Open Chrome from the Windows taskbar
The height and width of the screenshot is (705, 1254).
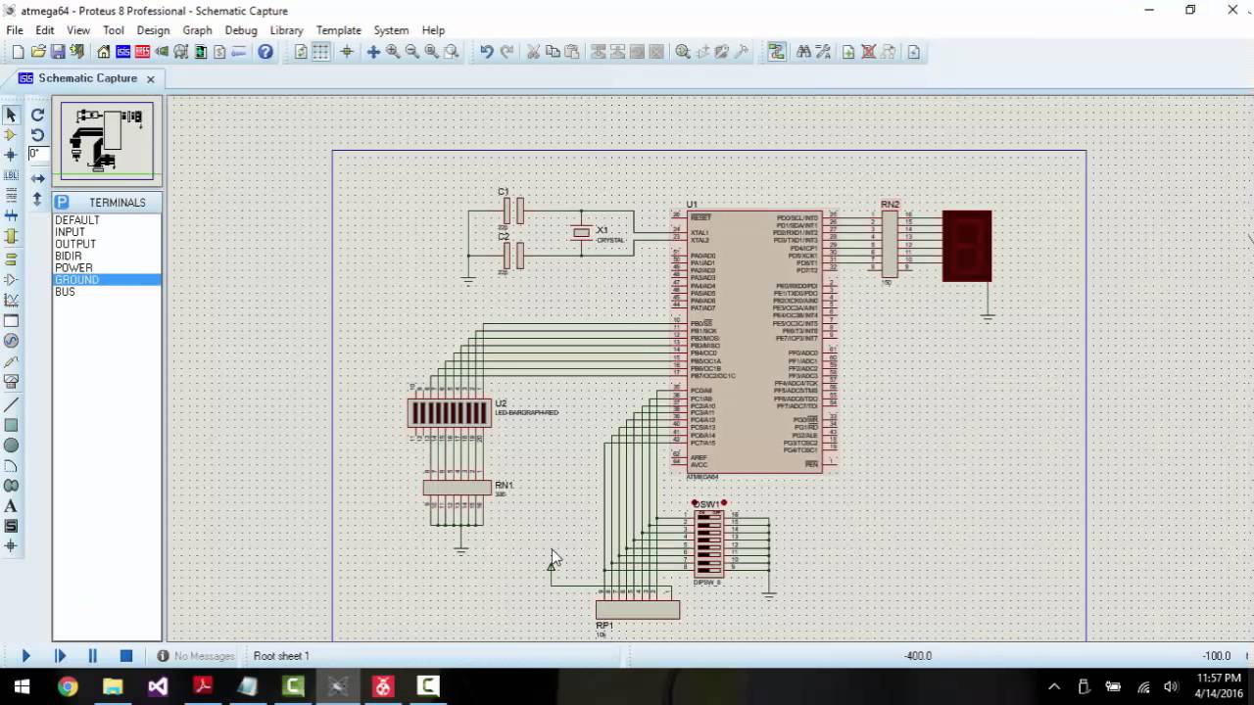(x=68, y=686)
